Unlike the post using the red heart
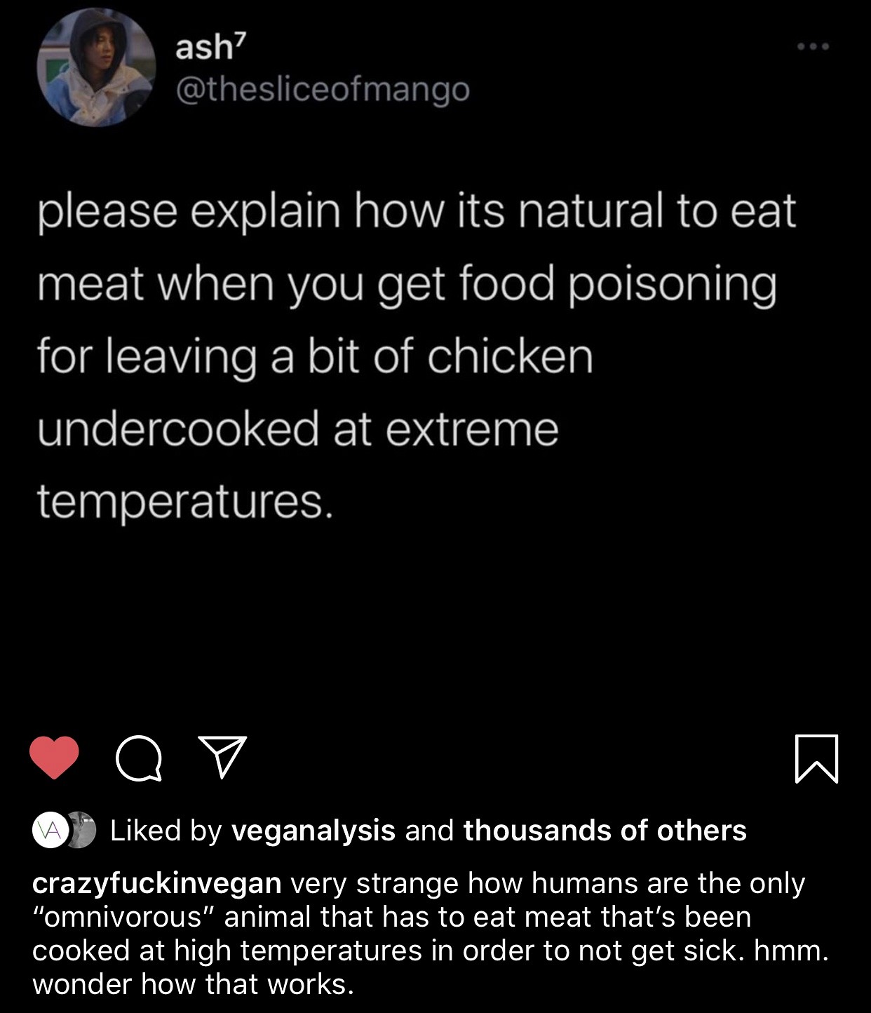871x1013 pixels. pos(55,758)
